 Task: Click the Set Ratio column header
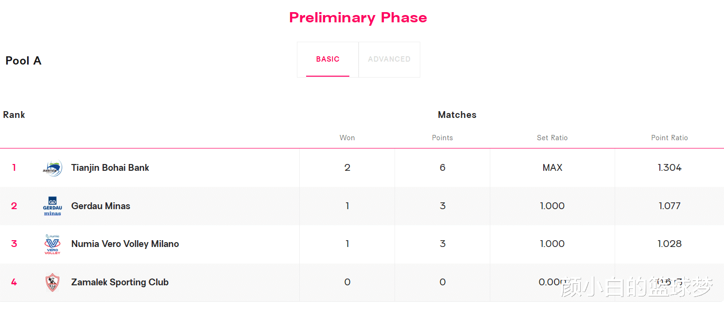point(552,138)
